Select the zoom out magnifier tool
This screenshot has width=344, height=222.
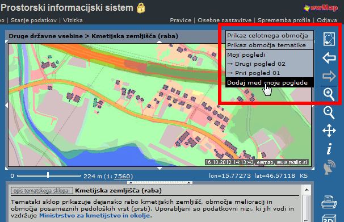coord(329,113)
